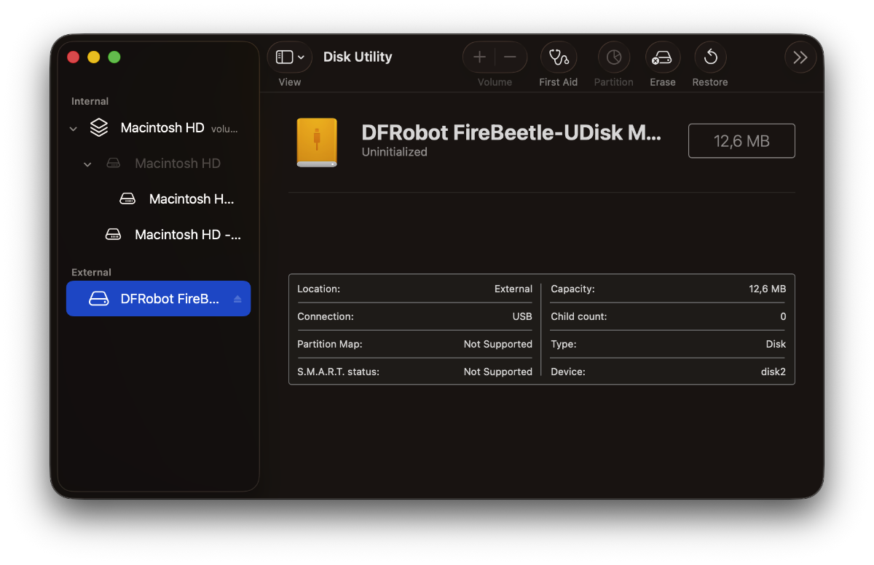Click the Type: Disk value
This screenshot has width=874, height=565.
point(776,344)
